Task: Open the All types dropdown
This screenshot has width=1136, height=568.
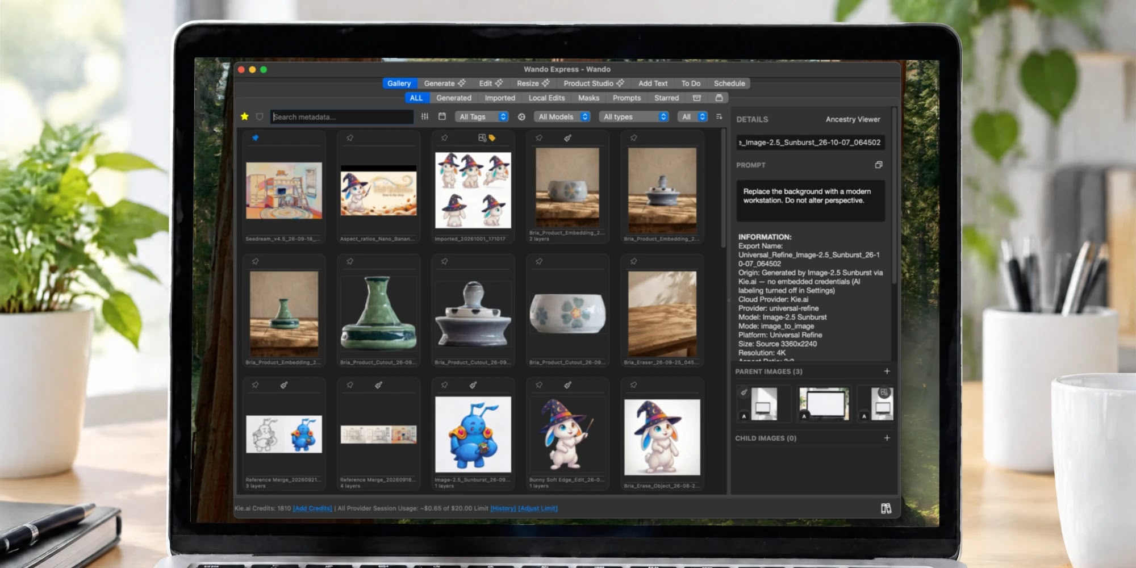Action: coord(634,116)
